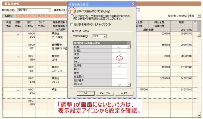Select 付箋1 row label in list
203x119 pixels.
click(x=92, y=47)
